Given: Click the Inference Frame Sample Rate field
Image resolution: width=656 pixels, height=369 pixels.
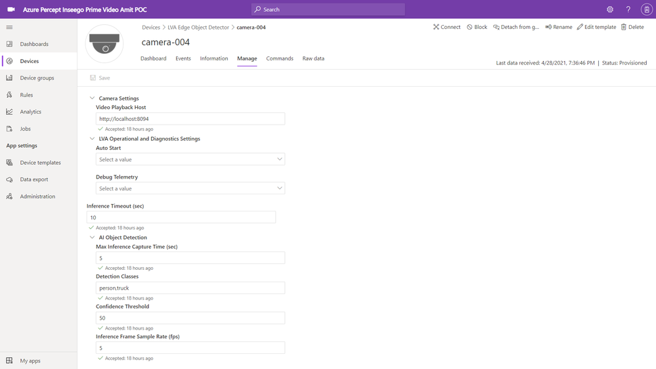Looking at the screenshot, I should pos(190,348).
